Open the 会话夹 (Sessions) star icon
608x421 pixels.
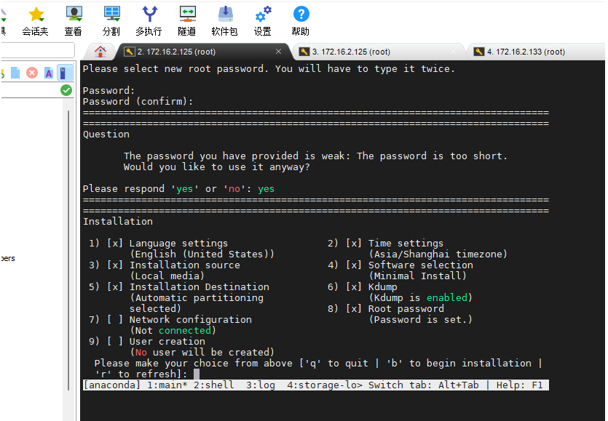click(x=35, y=20)
